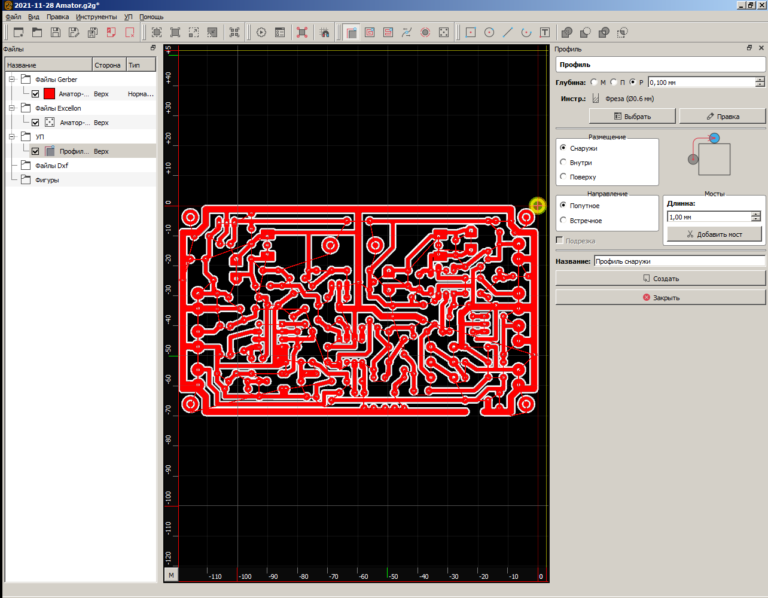Uncheck the Gerber Аматор file checkbox
This screenshot has height=598, width=768.
point(35,94)
